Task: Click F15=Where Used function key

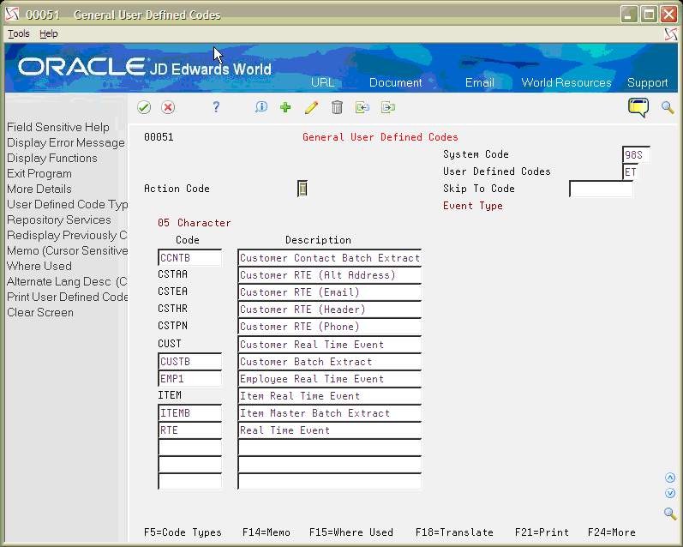Action: click(x=351, y=532)
